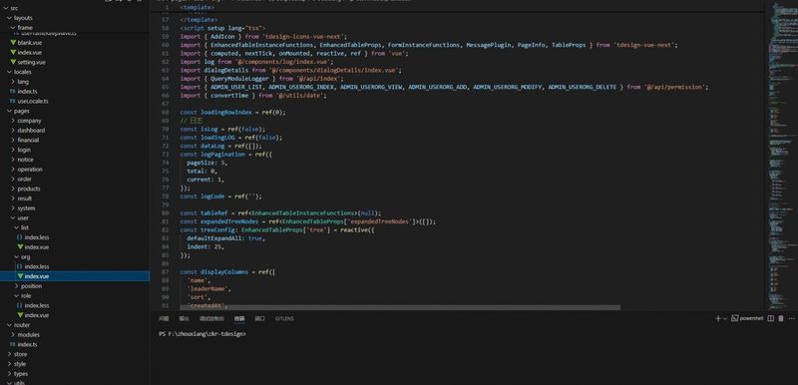
Task: Open the launch profile dropdown beside plus
Action: click(725, 319)
